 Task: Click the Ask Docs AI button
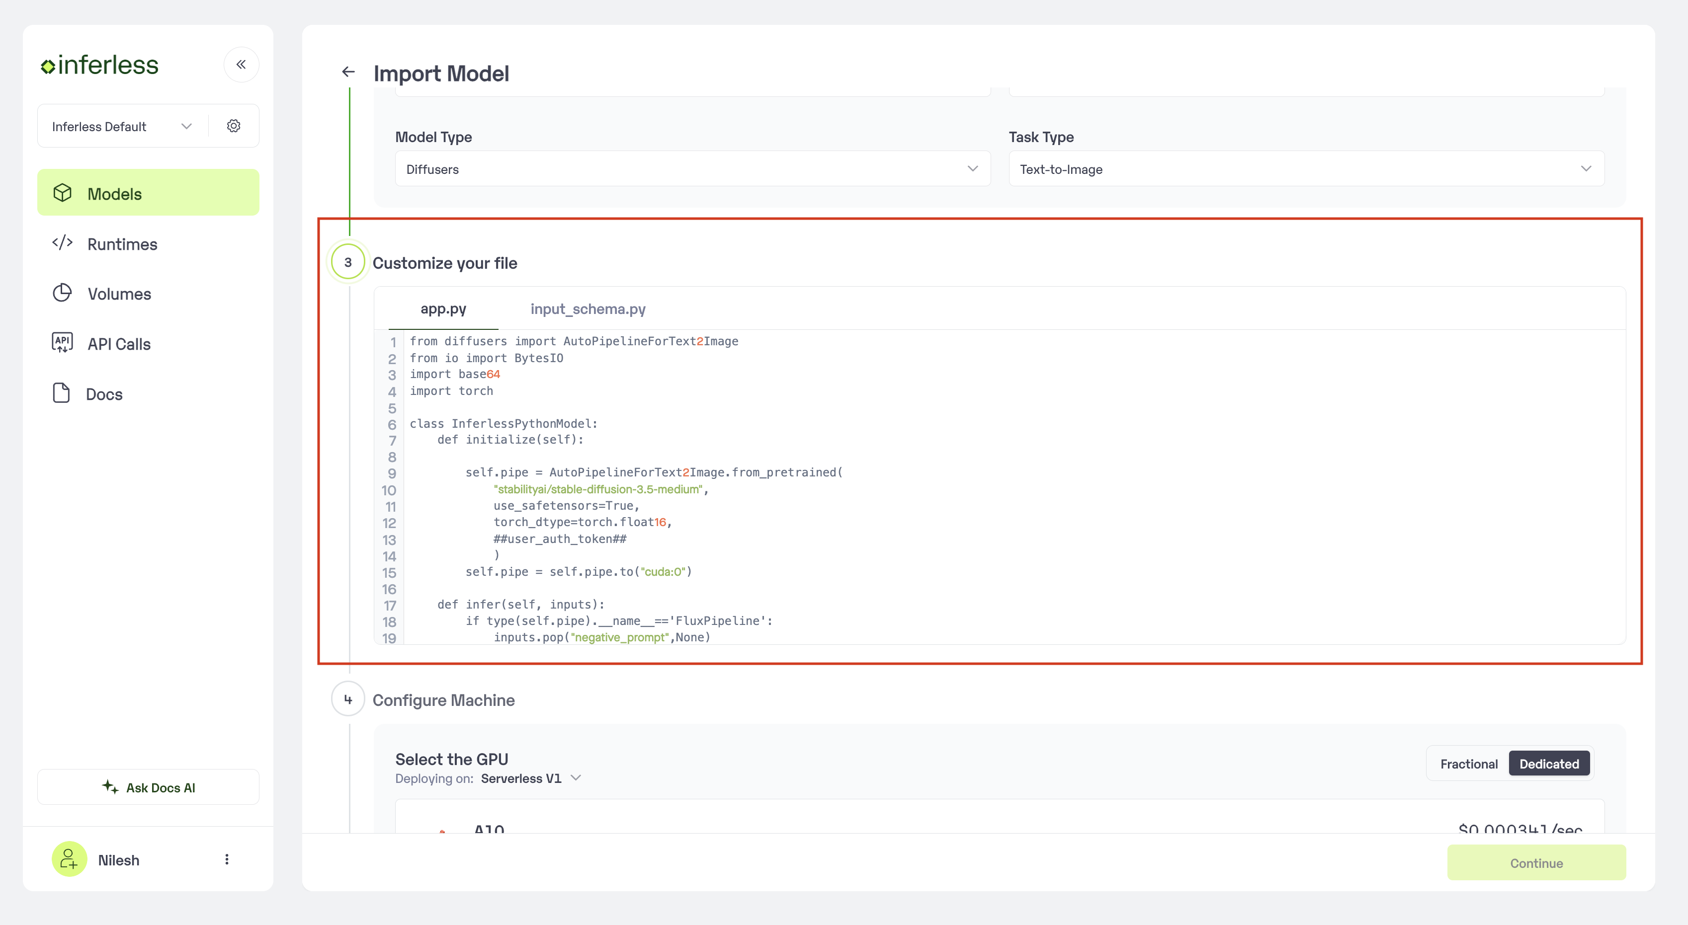click(148, 787)
